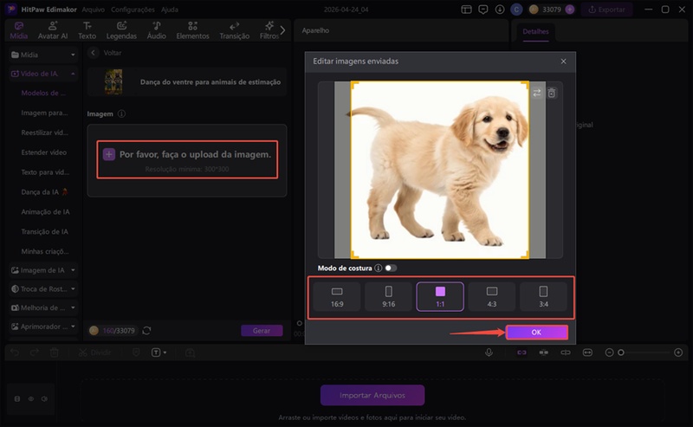Open the Texto tab
Viewport: 693px width, 427px height.
click(87, 30)
